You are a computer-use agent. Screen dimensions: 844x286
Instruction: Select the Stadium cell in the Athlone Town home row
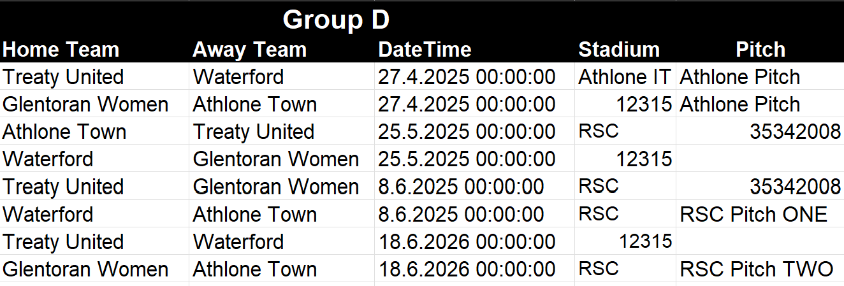(599, 132)
